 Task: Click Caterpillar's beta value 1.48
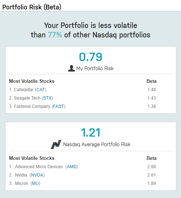tap(152, 90)
